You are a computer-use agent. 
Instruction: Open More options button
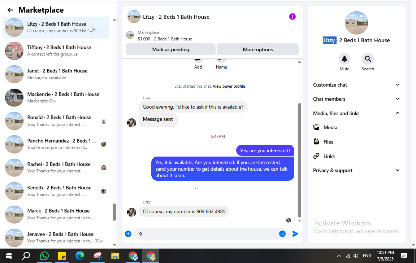[x=257, y=49]
